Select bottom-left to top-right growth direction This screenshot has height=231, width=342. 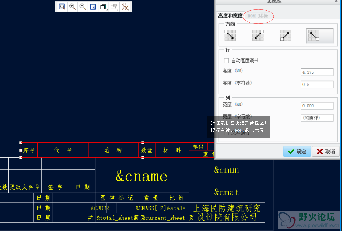click(286, 36)
